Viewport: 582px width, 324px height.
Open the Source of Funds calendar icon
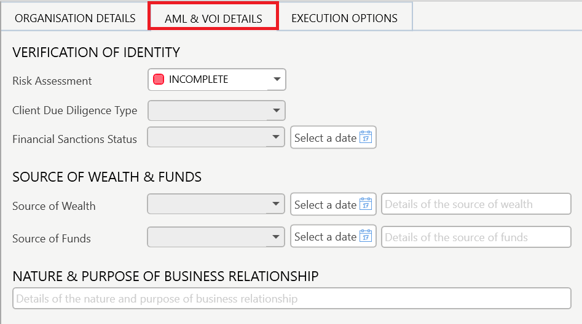click(366, 236)
